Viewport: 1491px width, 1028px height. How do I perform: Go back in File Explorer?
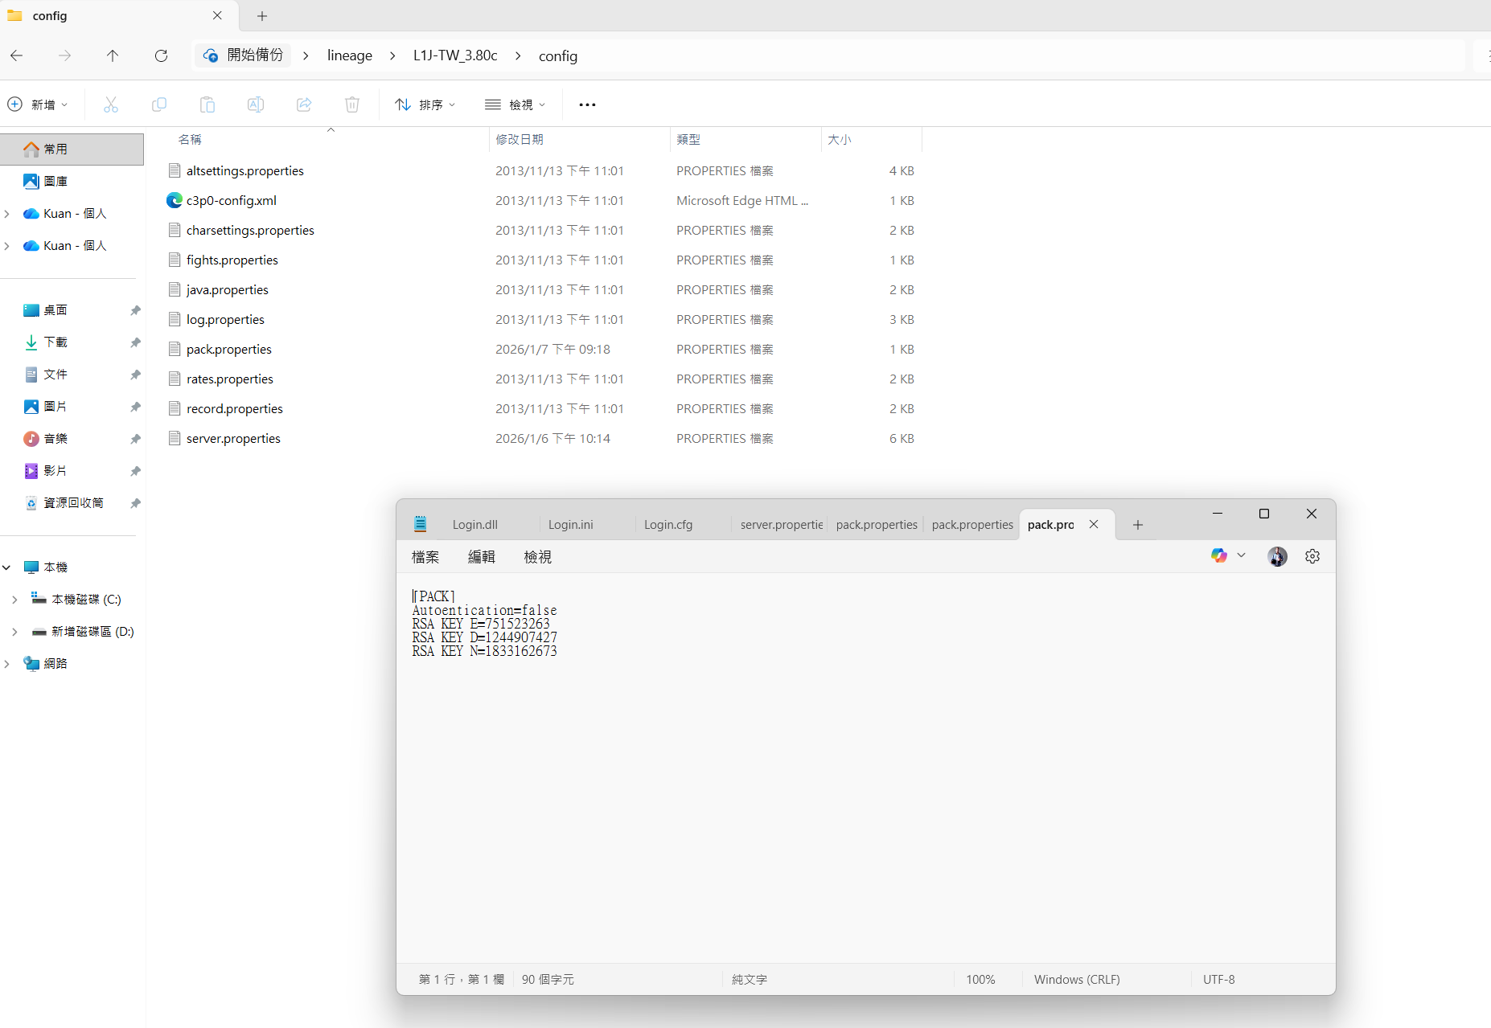pyautogui.click(x=17, y=55)
